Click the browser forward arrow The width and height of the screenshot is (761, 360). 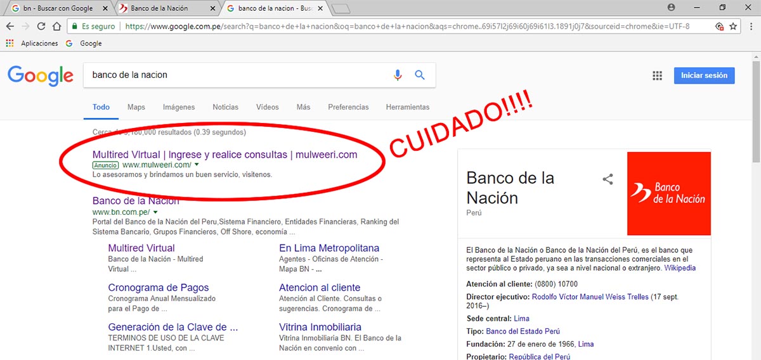coord(25,27)
